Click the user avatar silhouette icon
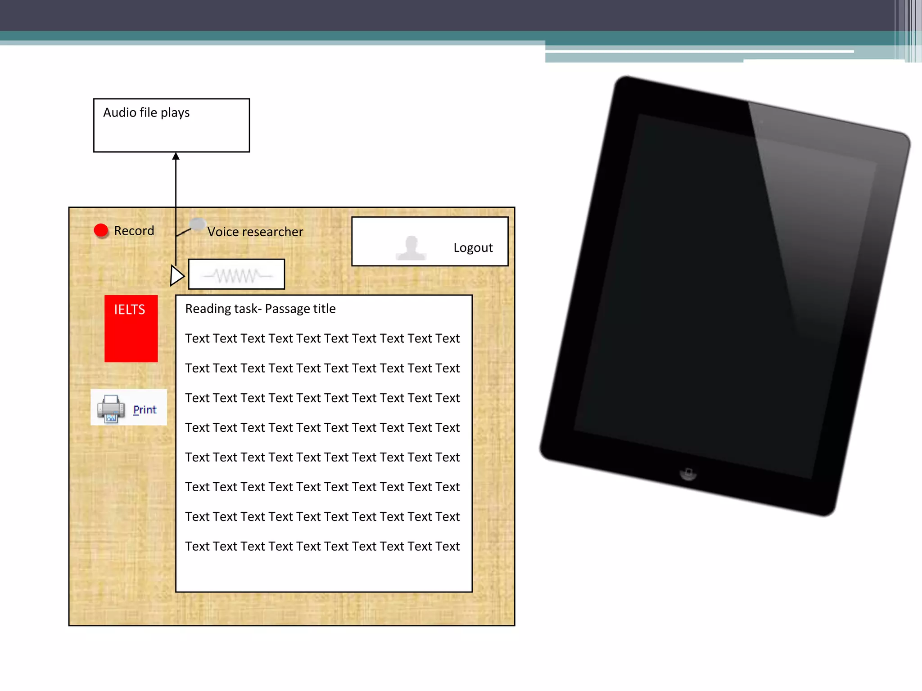The height and width of the screenshot is (691, 922). click(411, 248)
